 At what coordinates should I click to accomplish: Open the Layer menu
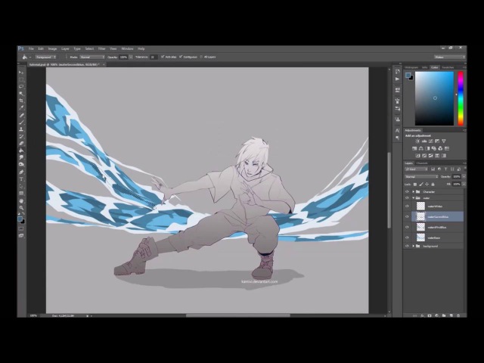click(65, 48)
